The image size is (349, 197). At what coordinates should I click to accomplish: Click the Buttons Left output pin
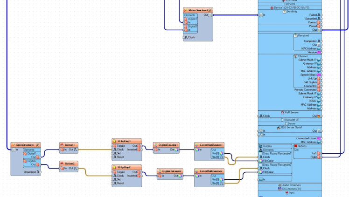click(x=320, y=153)
